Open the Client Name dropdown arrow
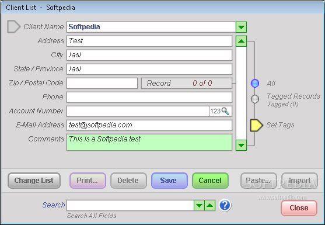325x225 pixels. pos(241,27)
